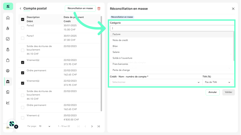This screenshot has height=135, width=241.
Task: Choose Note de credit from category list
Action: pos(172,40)
